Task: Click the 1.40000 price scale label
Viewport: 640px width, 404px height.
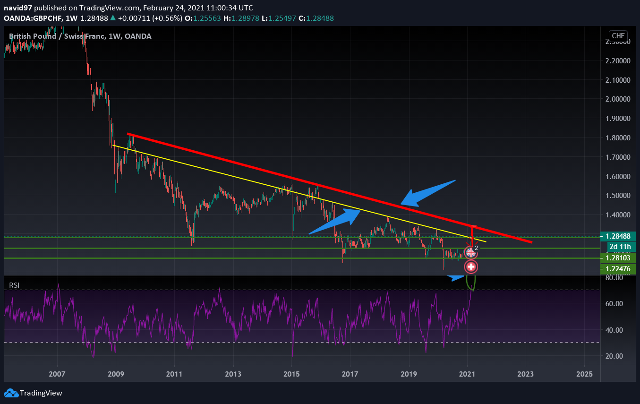Action: click(618, 214)
